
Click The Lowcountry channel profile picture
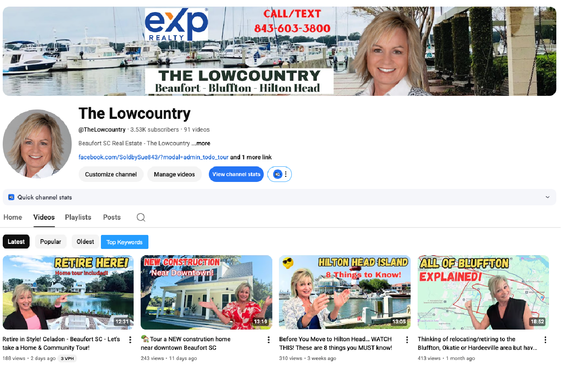click(37, 144)
